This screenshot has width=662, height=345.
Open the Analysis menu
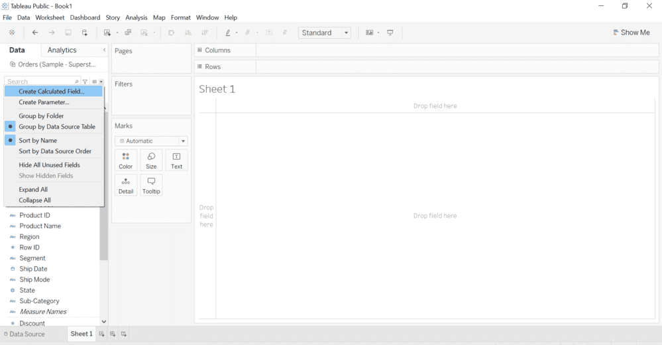coord(137,17)
